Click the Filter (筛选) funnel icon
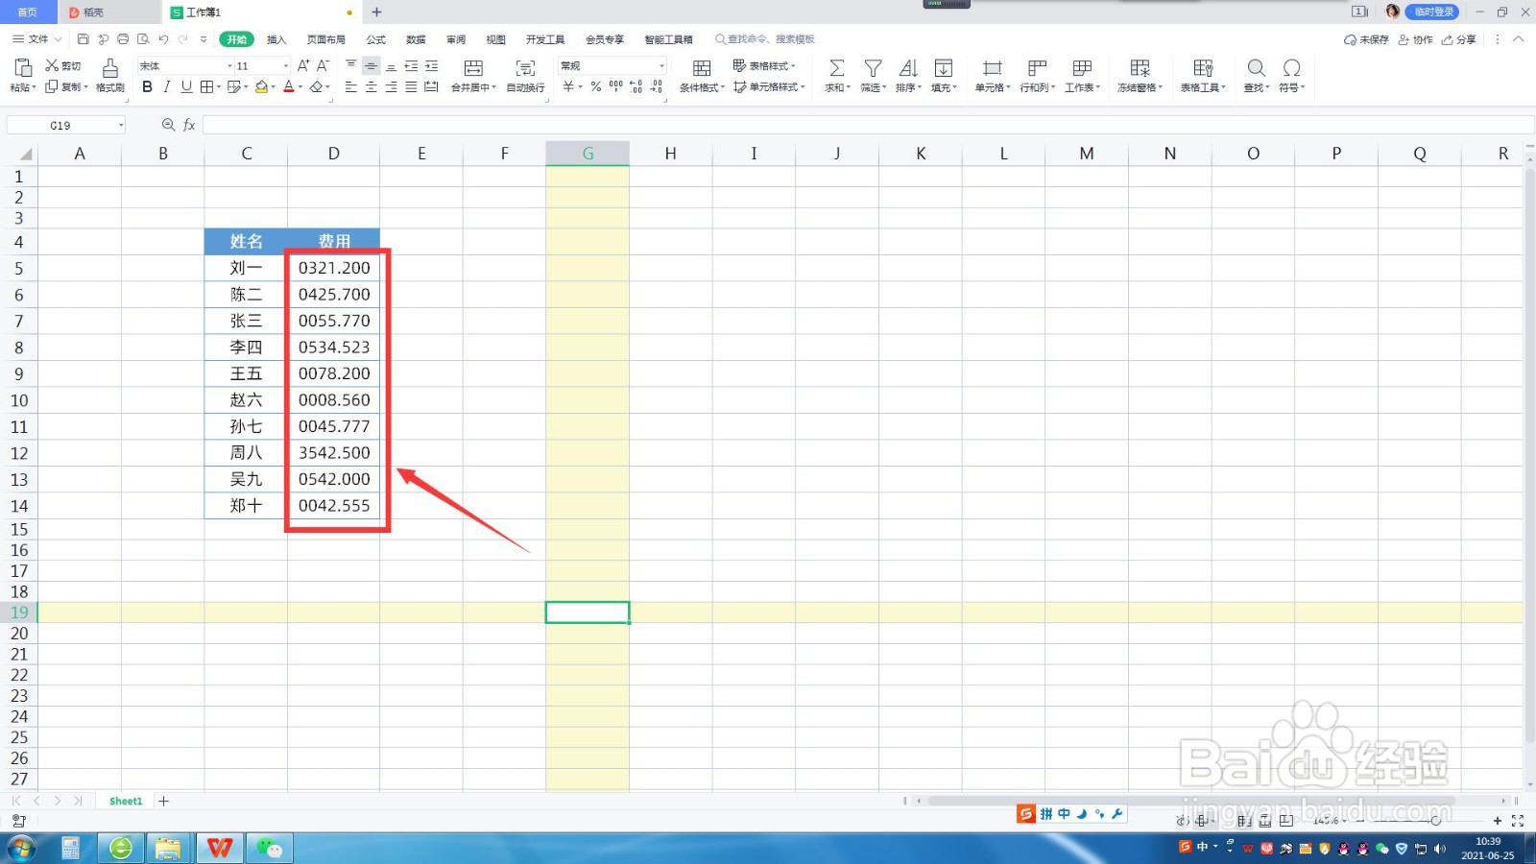This screenshot has width=1536, height=864. point(873,68)
